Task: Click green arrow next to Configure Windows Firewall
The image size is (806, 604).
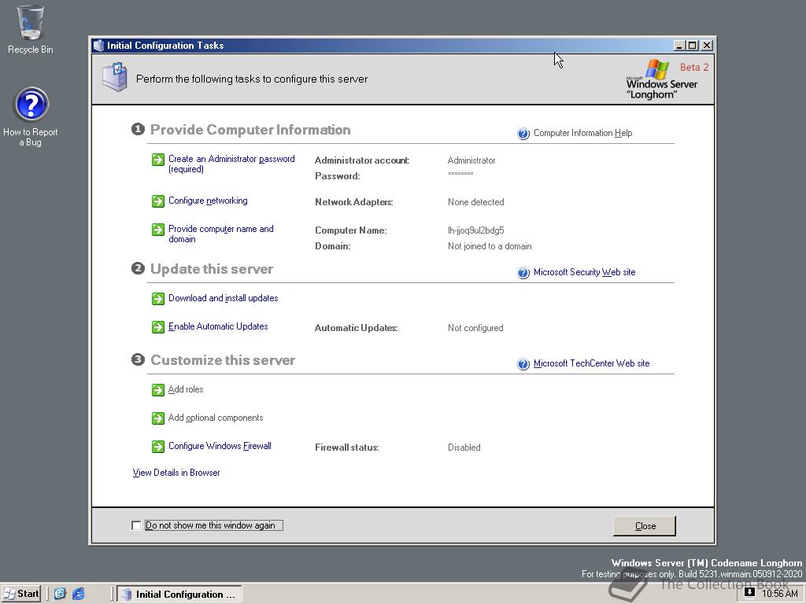Action: coord(157,447)
